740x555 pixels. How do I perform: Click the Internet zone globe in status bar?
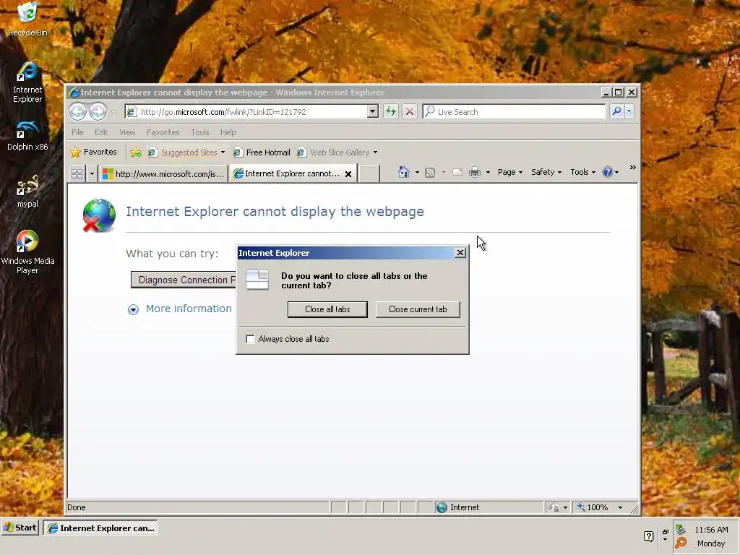pos(442,507)
